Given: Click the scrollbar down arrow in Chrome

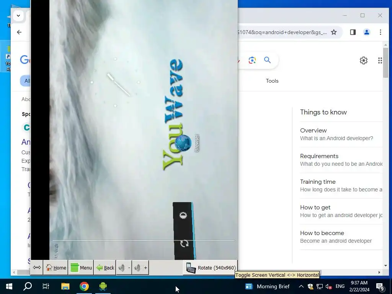Looking at the screenshot, I should point(385,266).
